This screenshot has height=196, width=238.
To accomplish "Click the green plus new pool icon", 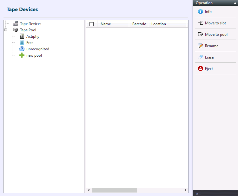I will [x=22, y=55].
